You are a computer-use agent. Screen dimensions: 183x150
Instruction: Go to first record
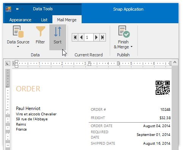coord(75,37)
